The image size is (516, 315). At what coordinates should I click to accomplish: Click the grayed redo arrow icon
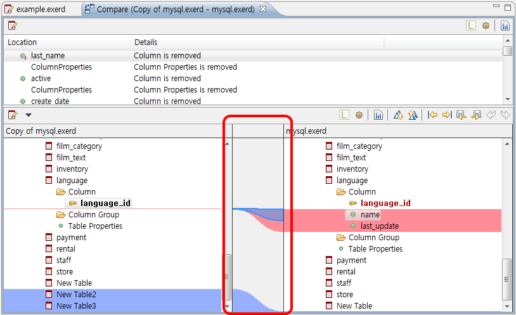(x=505, y=115)
